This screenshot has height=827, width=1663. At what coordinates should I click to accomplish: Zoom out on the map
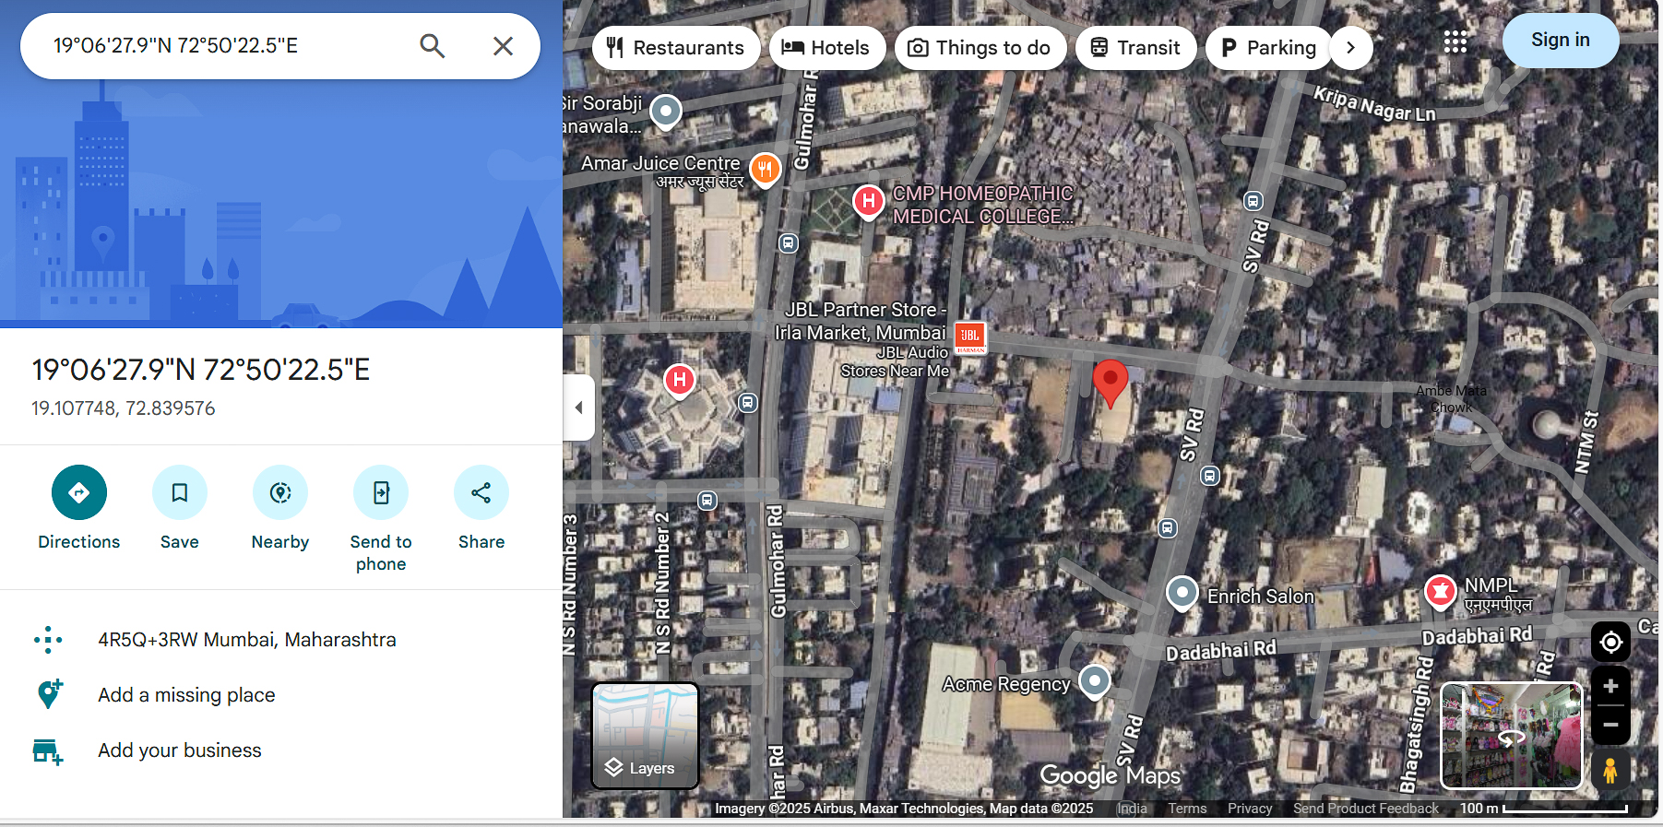(x=1610, y=725)
